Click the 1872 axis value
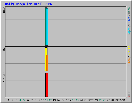132x103 pixels. click(x=4, y=10)
